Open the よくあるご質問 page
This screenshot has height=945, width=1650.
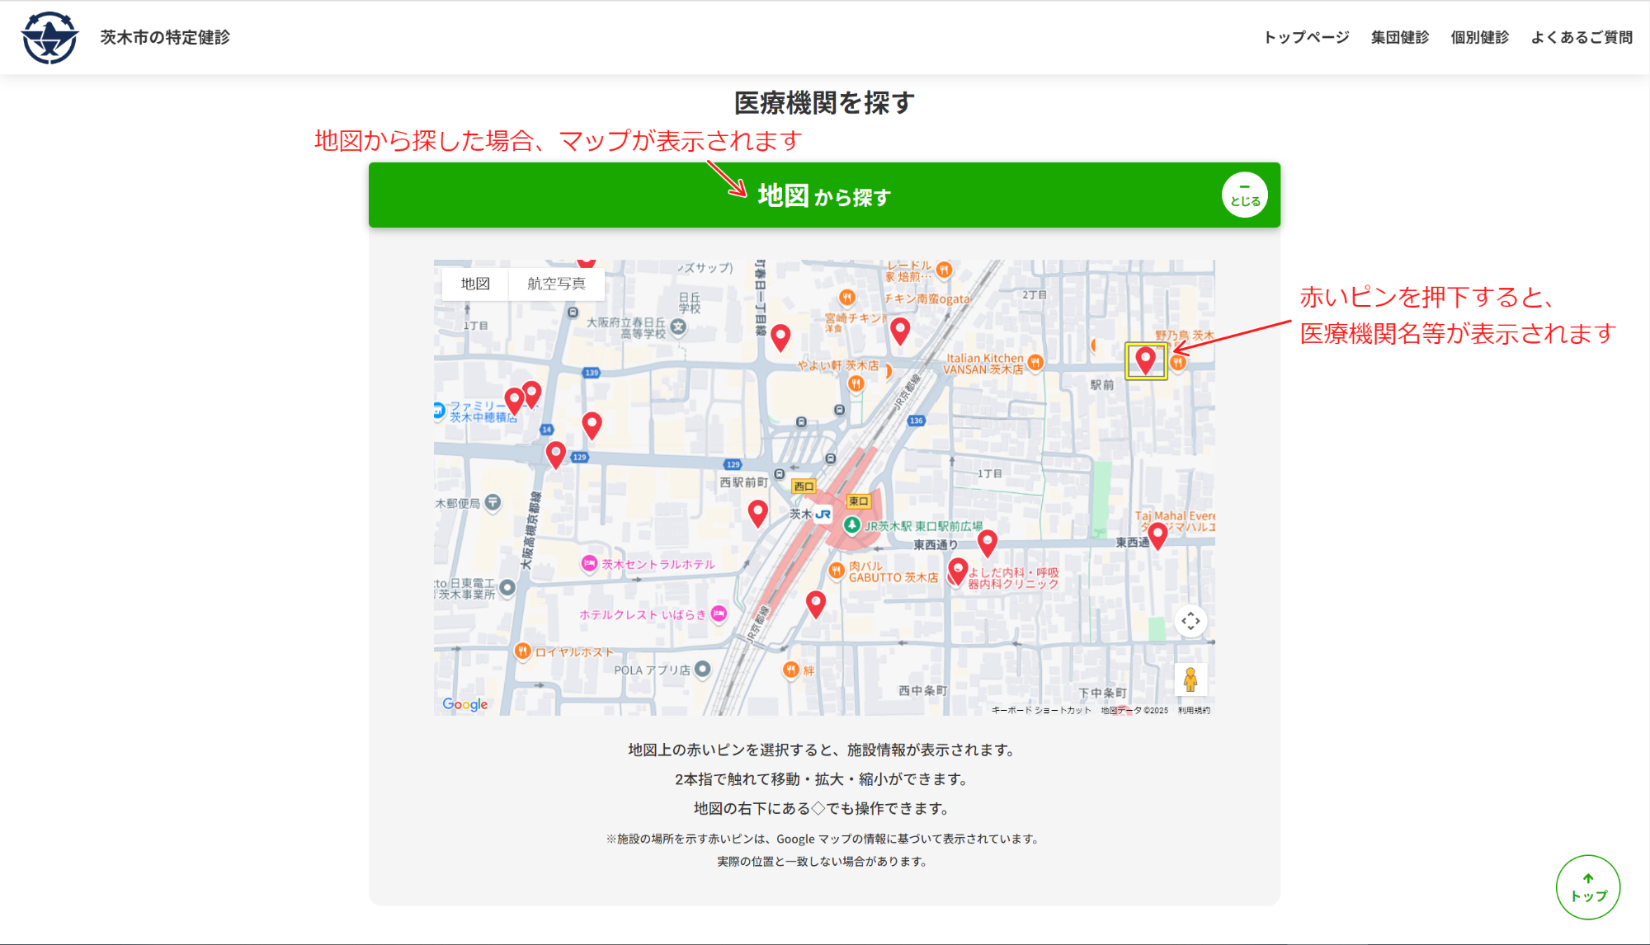[1582, 37]
